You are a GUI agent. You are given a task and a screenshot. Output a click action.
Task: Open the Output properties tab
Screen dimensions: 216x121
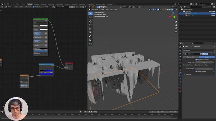(x=180, y=54)
